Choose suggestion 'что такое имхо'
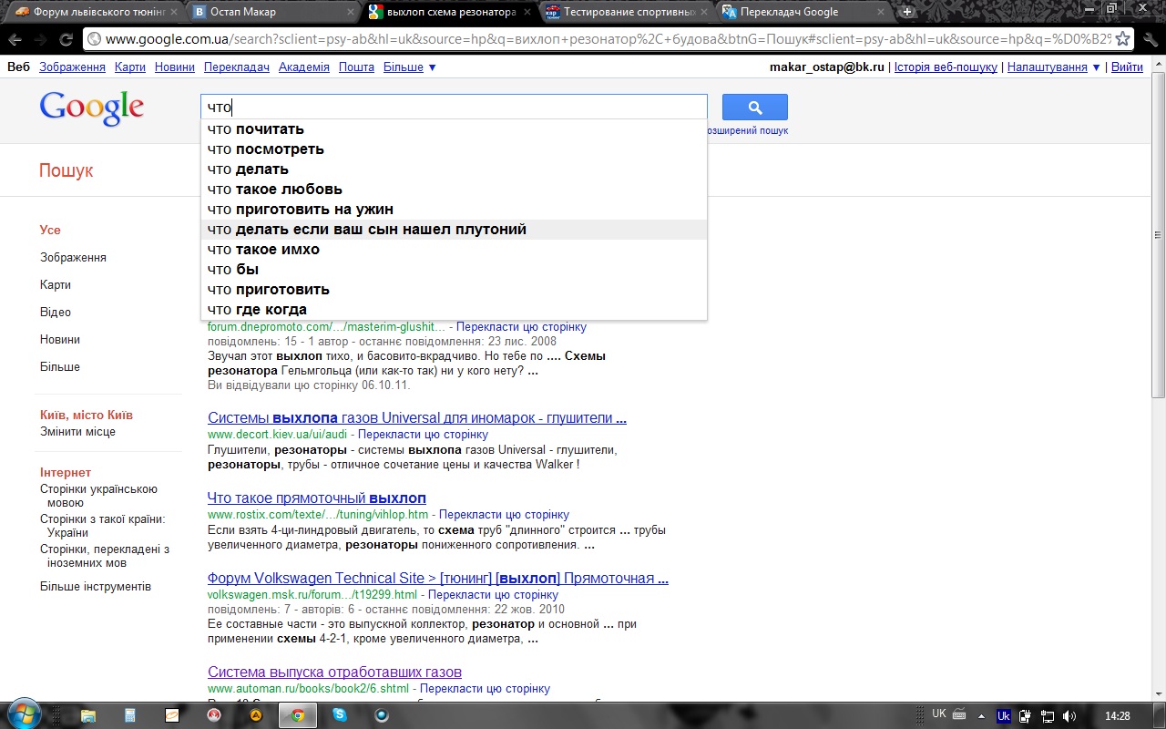The width and height of the screenshot is (1166, 729). (454, 250)
